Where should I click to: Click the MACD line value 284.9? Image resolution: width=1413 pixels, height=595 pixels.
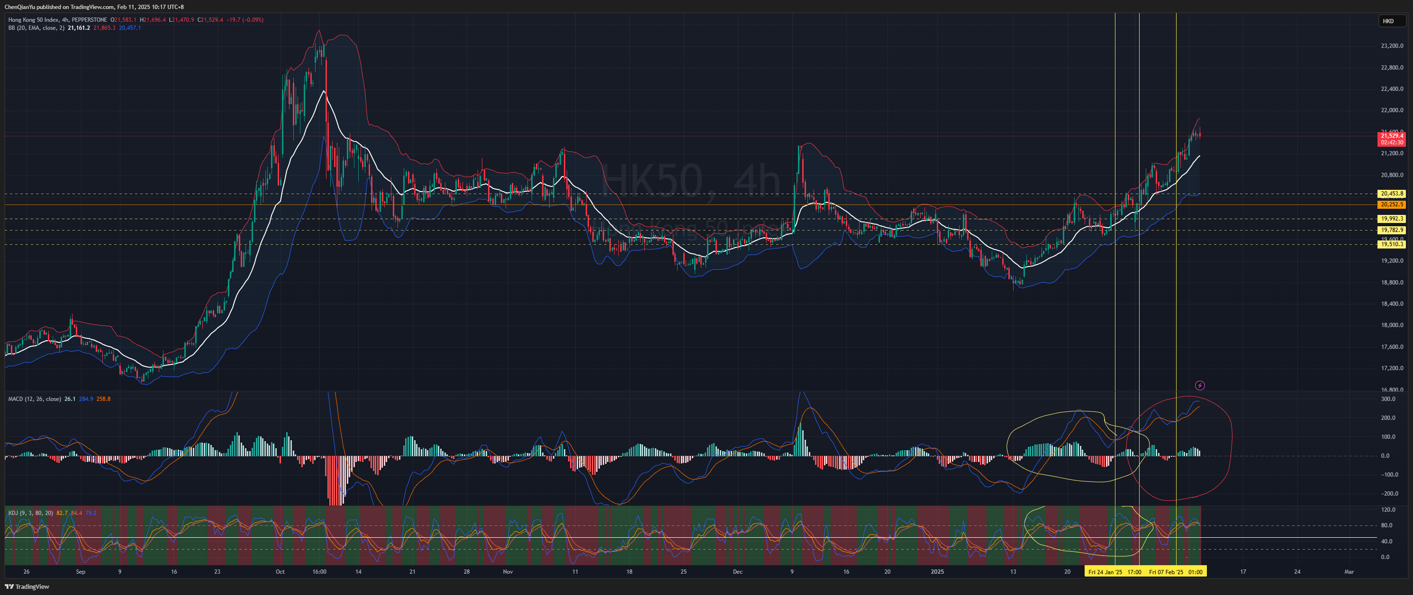[x=86, y=399]
